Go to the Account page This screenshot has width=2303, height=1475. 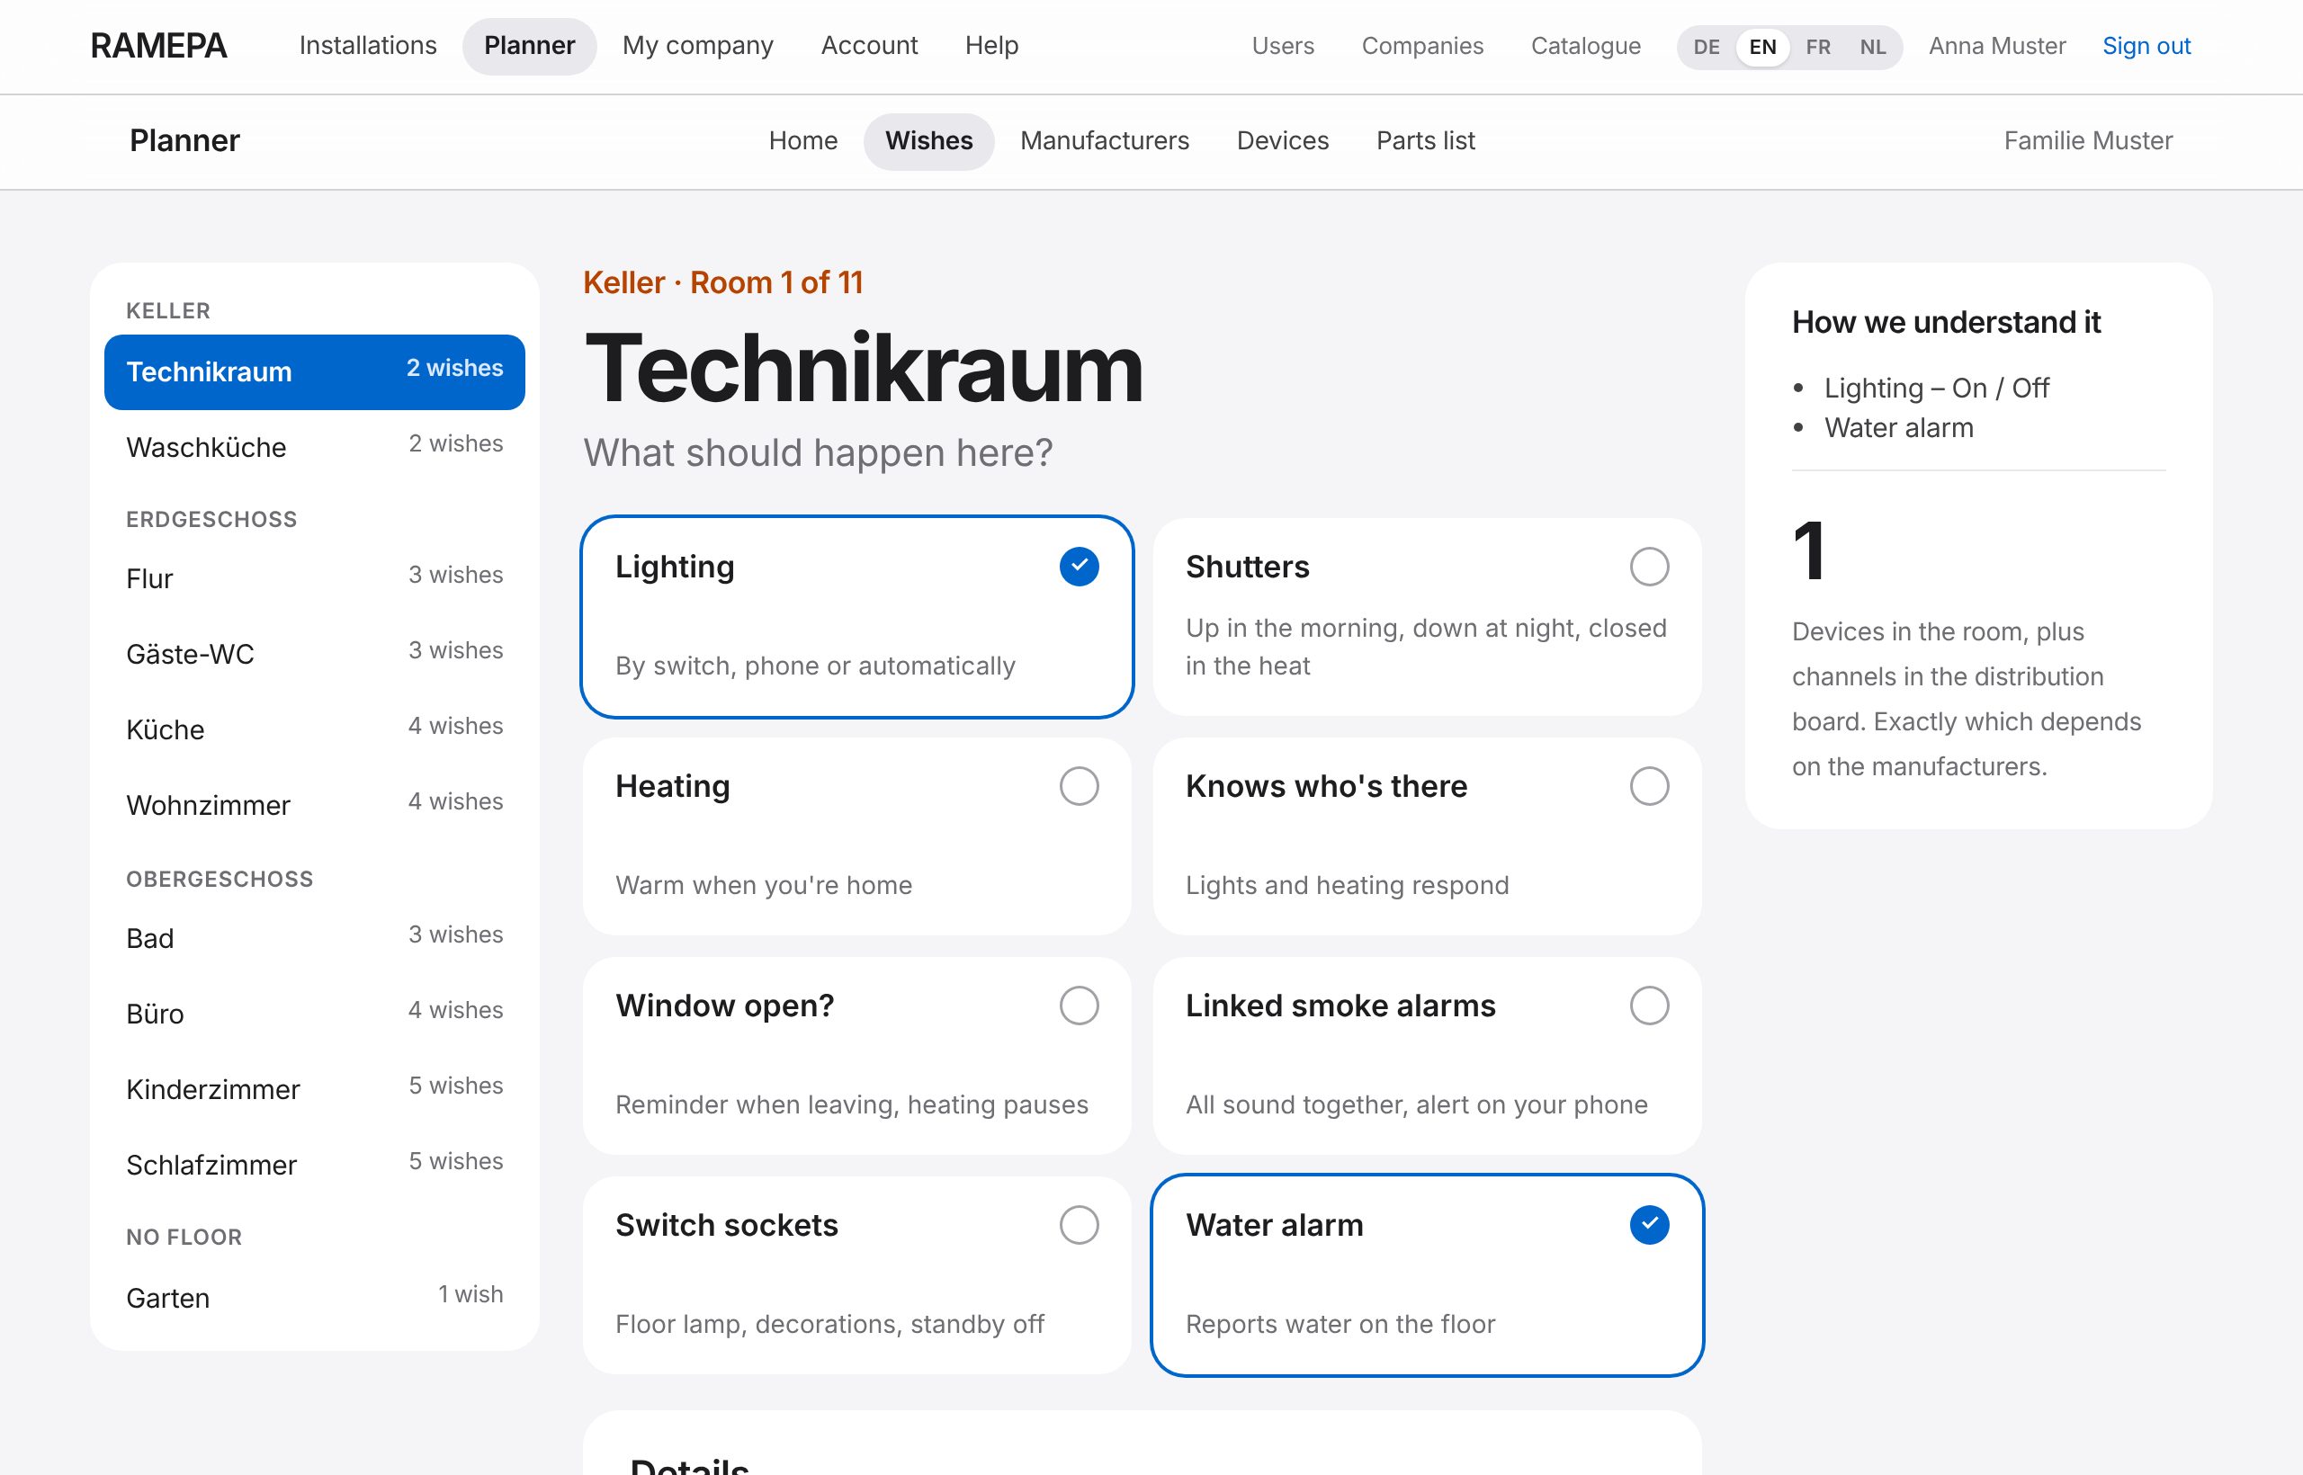click(x=869, y=46)
